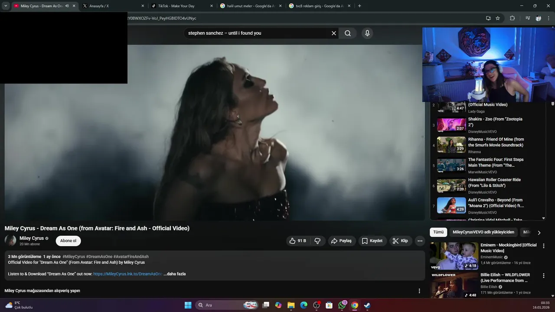Dislike the video with thumbs-down icon
Screen dimensions: 555x312
[318, 241]
